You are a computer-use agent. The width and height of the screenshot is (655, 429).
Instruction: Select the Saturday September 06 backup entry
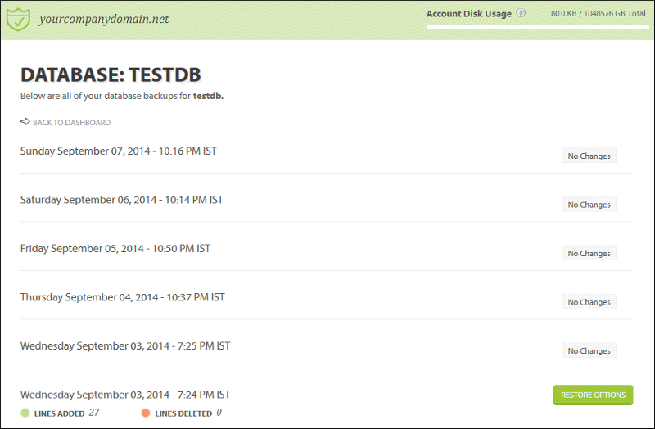tap(121, 200)
